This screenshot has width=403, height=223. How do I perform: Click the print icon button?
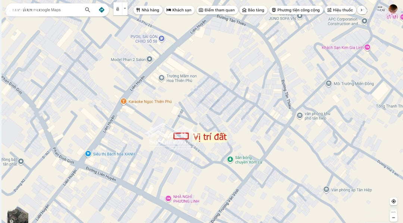[118, 9]
